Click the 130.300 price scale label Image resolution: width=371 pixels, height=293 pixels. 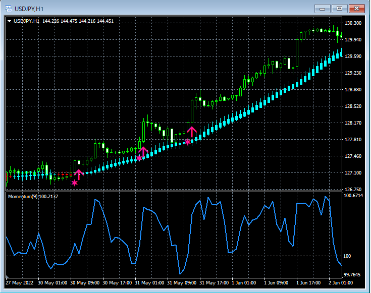353,23
